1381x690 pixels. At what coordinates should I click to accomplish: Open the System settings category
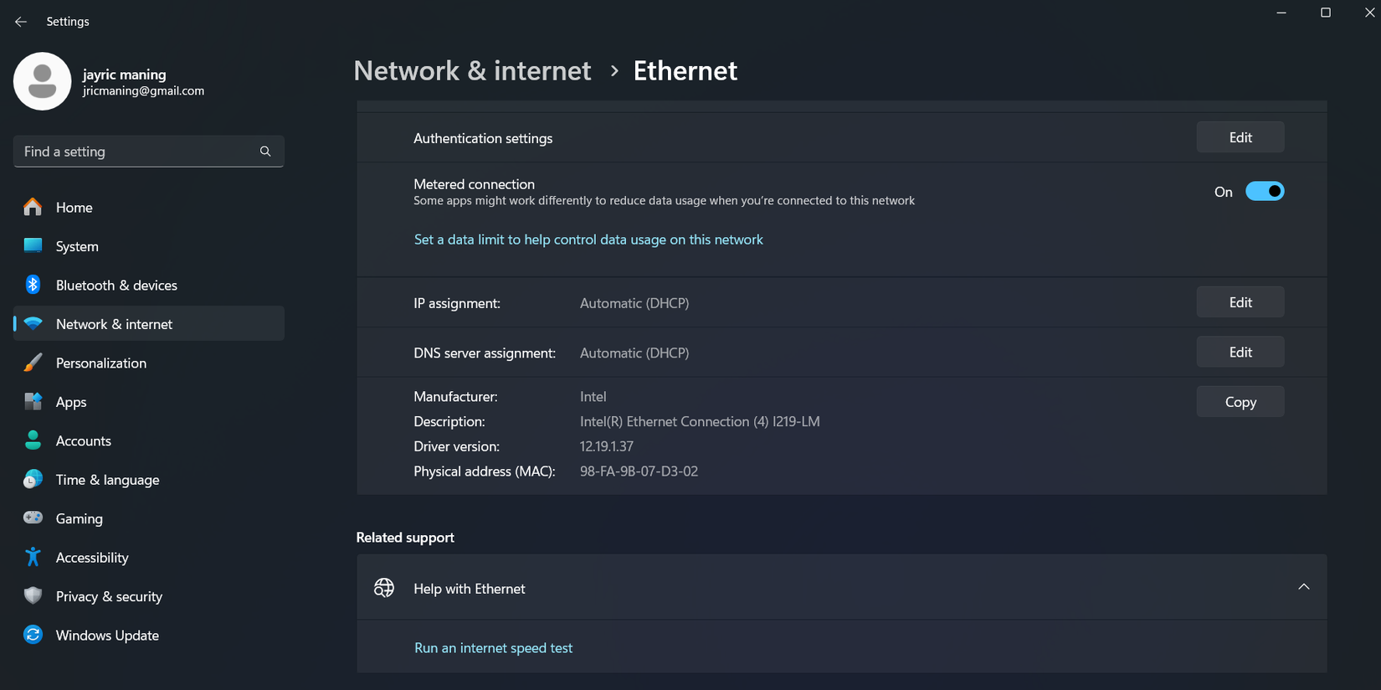point(77,246)
